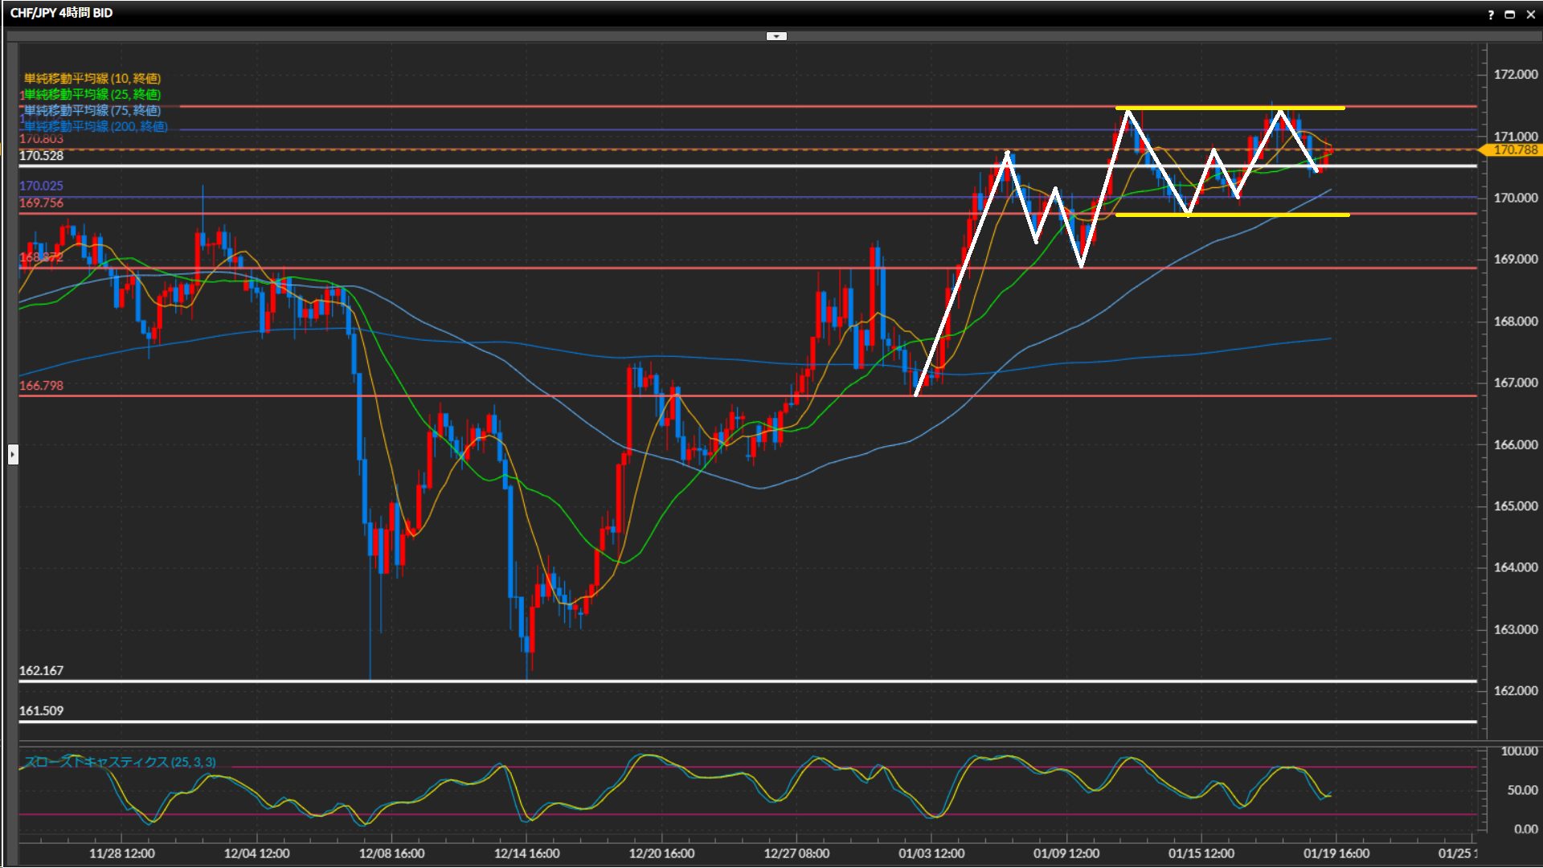
Task: Select the green 25-period moving average label
Action: [x=92, y=94]
